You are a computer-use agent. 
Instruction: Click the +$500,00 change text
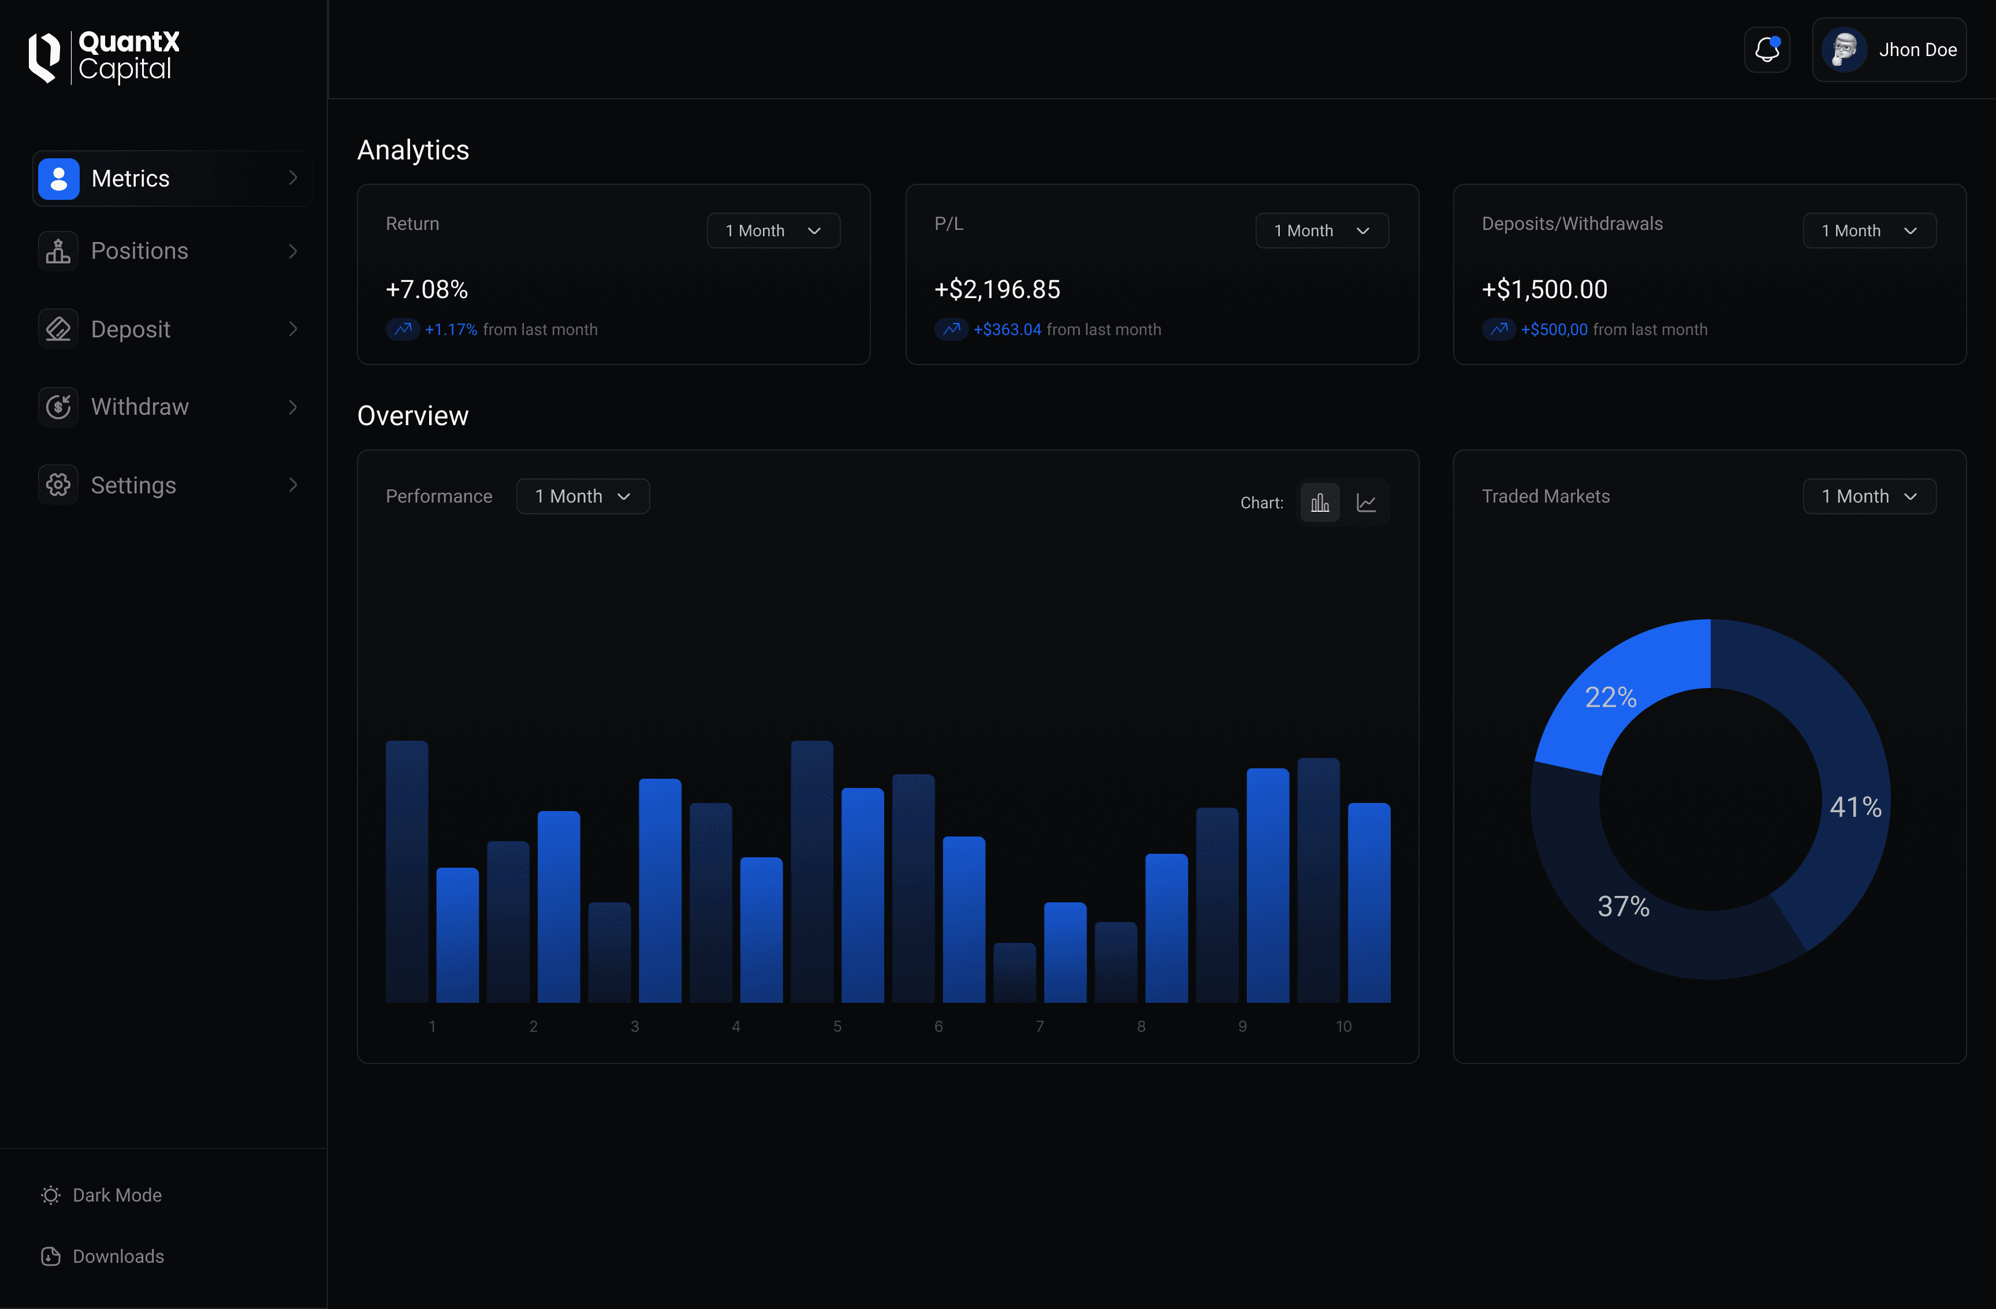(1554, 330)
